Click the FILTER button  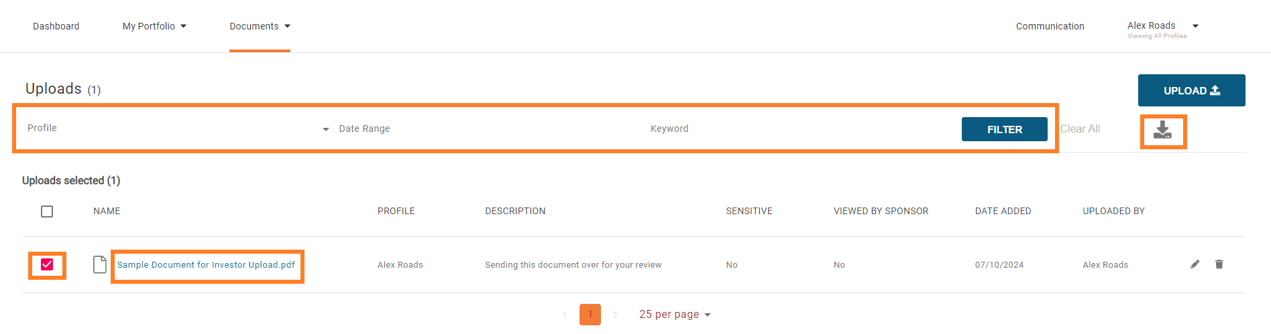point(1004,129)
